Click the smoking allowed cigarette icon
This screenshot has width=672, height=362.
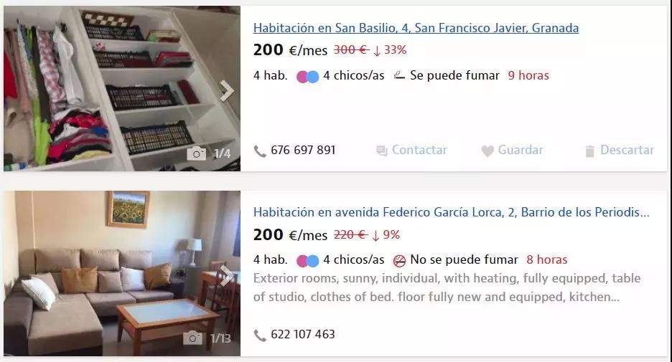point(399,76)
